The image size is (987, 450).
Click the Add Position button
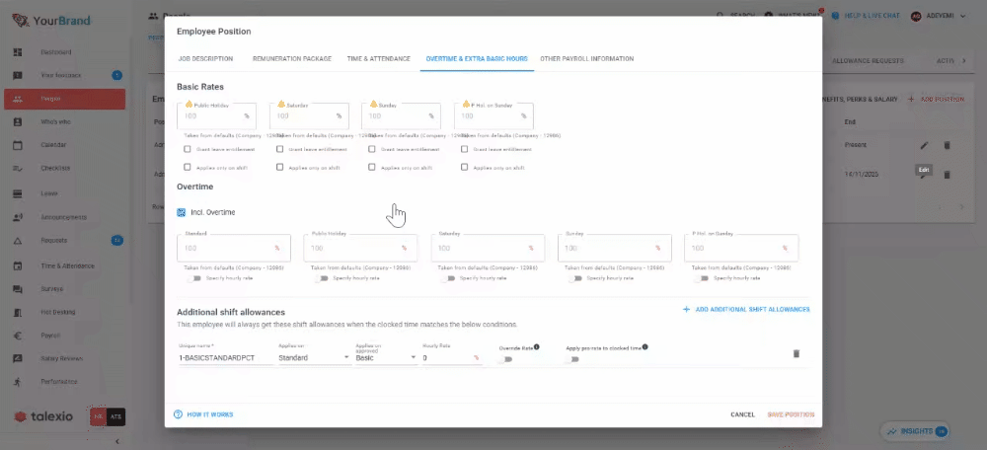click(936, 99)
